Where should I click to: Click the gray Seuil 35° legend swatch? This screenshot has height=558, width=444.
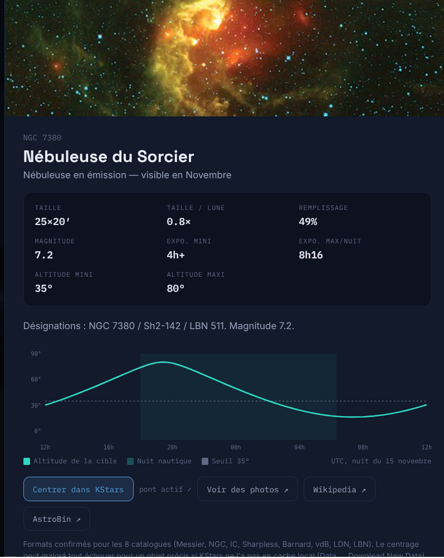(205, 461)
